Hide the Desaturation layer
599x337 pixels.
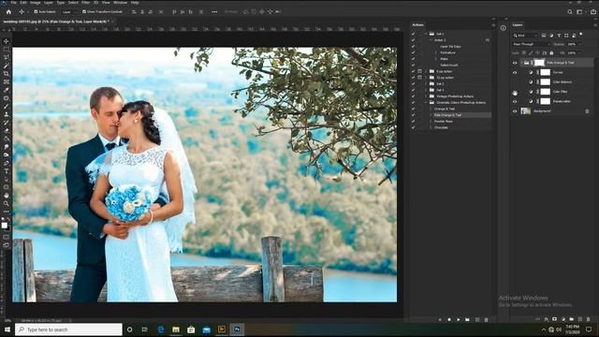pos(515,101)
